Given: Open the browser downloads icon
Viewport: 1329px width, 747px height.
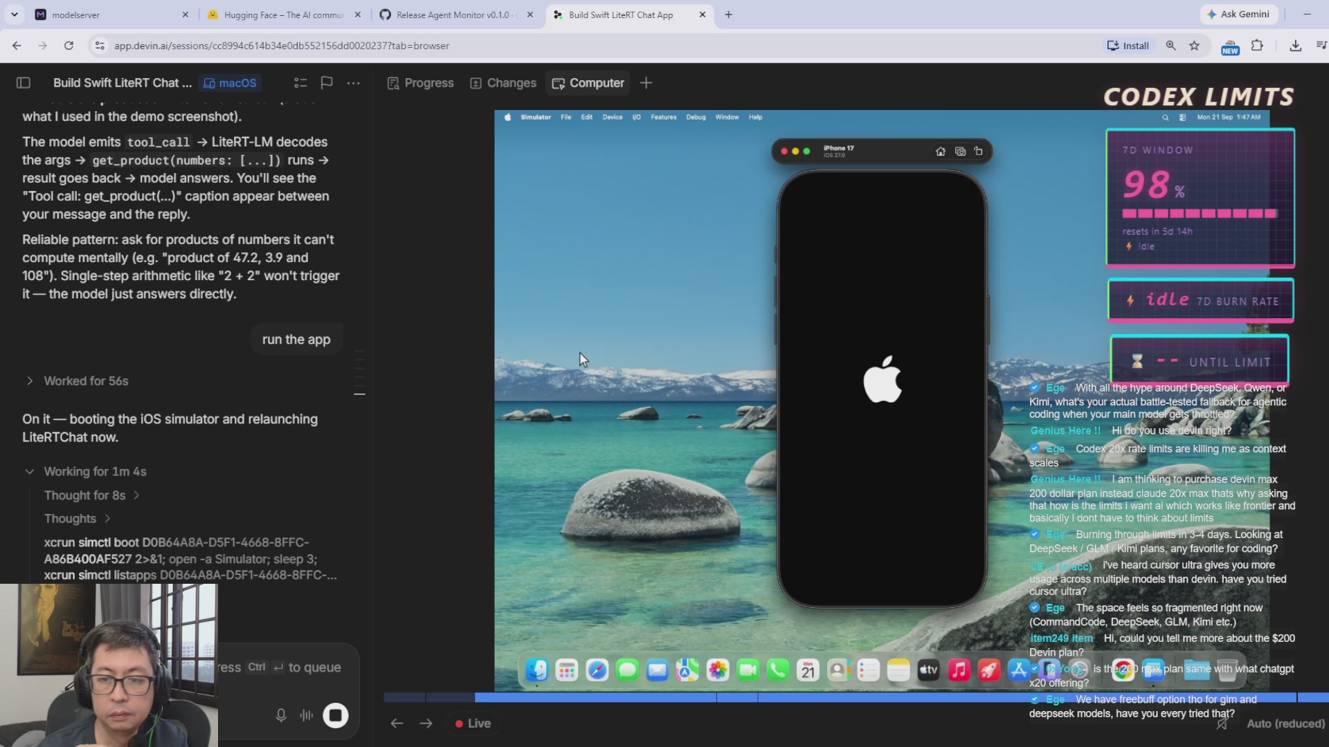Looking at the screenshot, I should click(x=1295, y=46).
